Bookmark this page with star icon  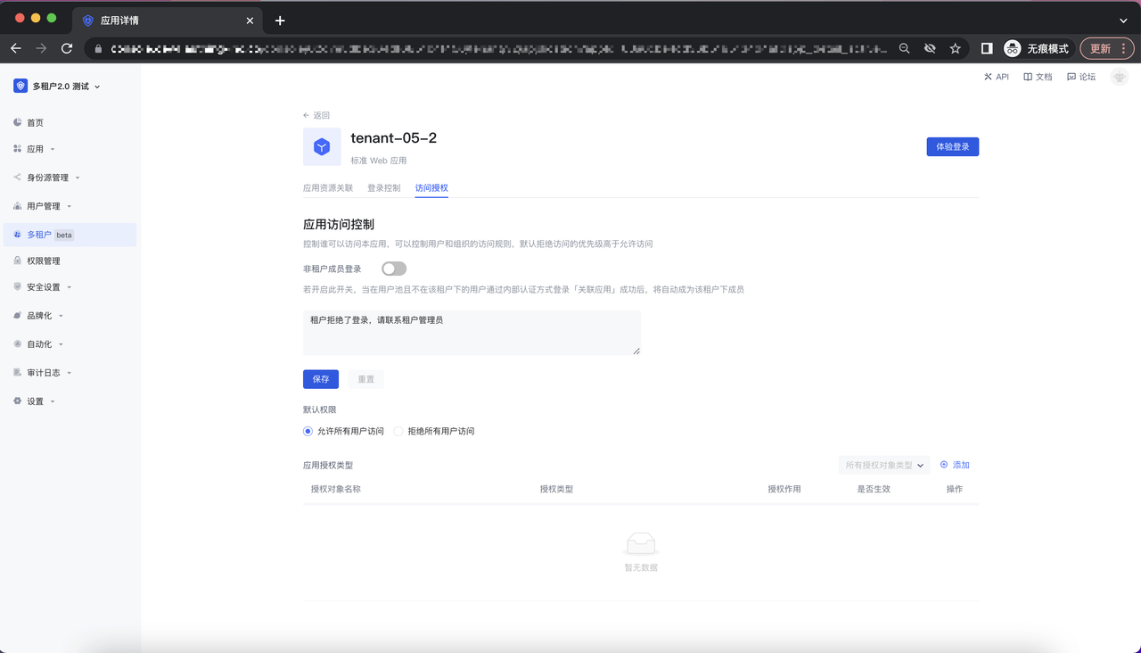click(x=955, y=48)
